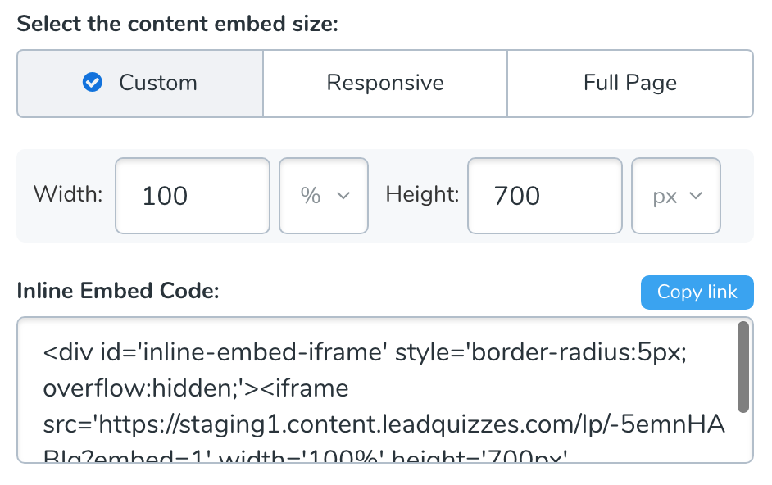Image resolution: width=772 pixels, height=485 pixels.
Task: Click the "Width:" label text
Action: (68, 194)
